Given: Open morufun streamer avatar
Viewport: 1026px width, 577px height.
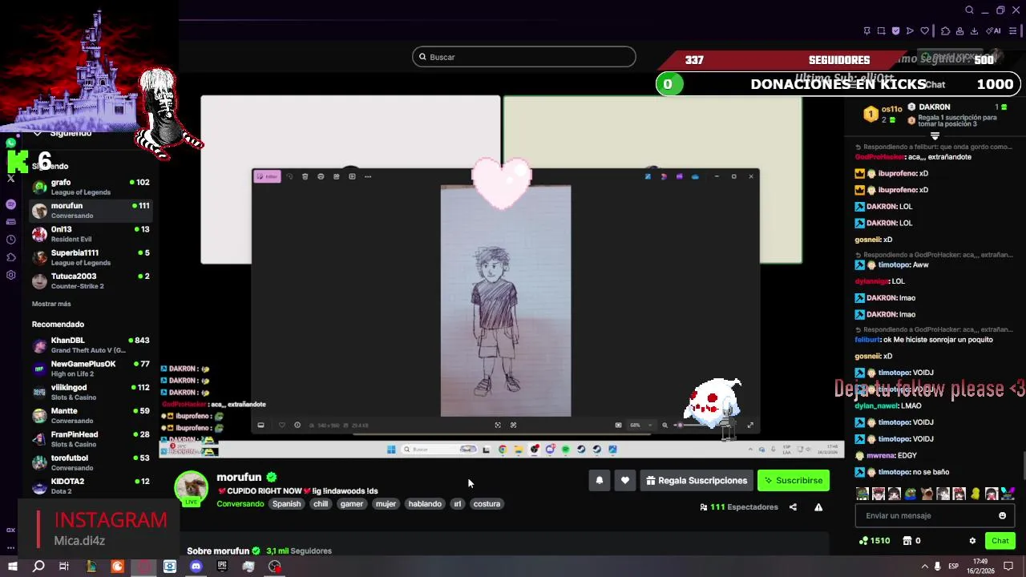Looking at the screenshot, I should (x=192, y=488).
